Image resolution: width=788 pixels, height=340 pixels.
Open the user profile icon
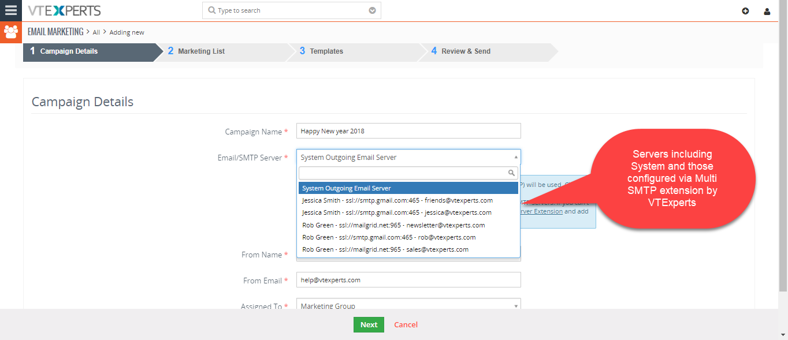[767, 11]
